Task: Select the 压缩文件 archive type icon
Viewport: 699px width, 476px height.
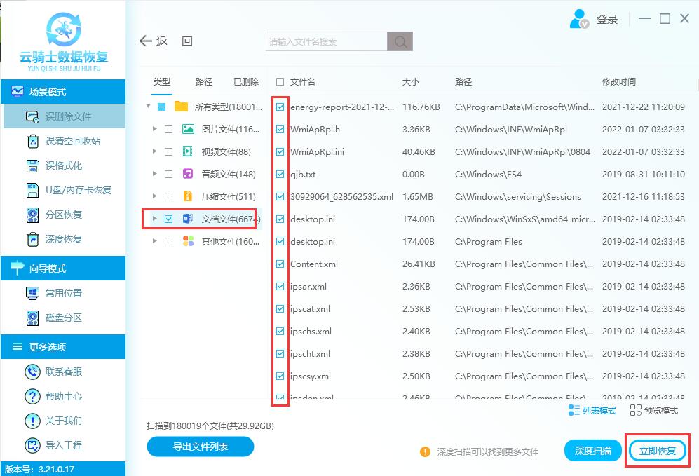Action: click(188, 196)
